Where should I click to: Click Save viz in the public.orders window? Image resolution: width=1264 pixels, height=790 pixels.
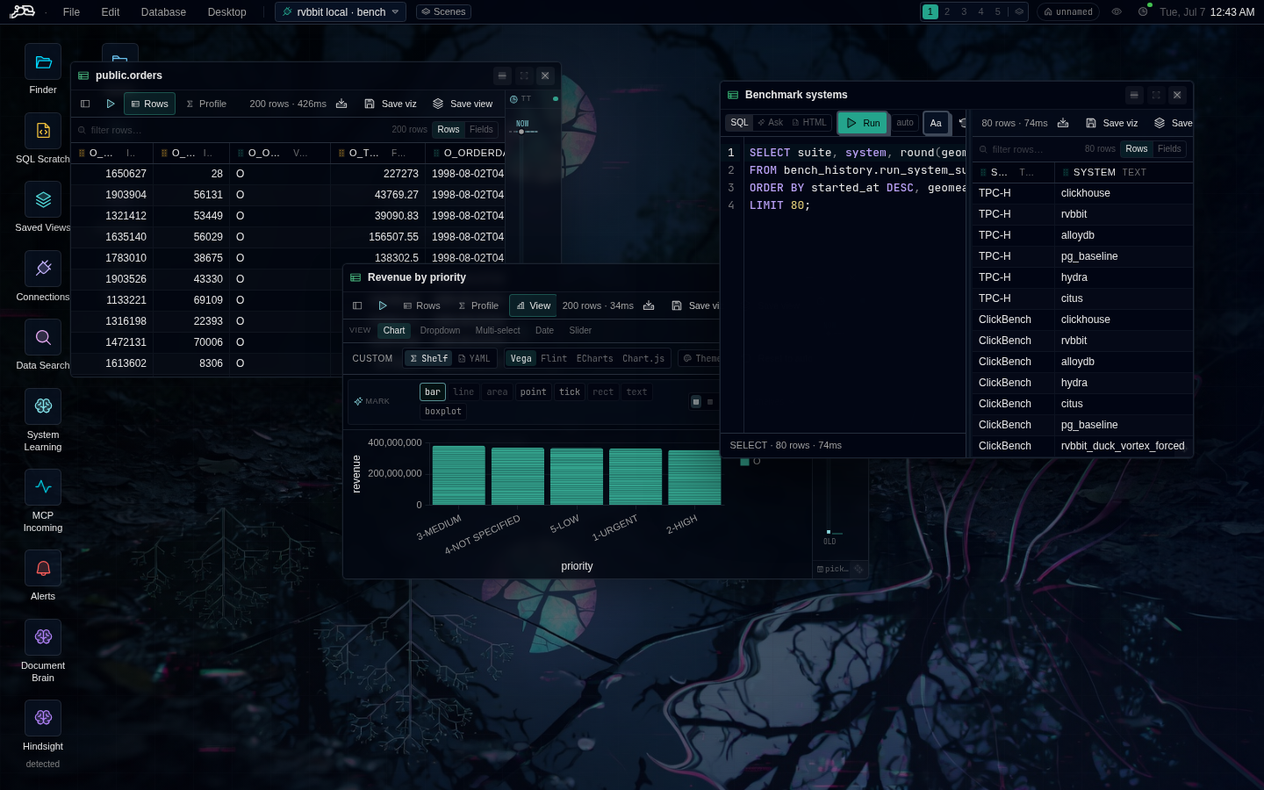391,104
